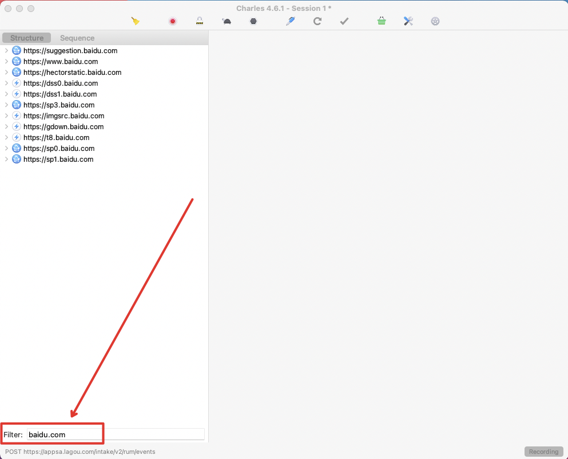Image resolution: width=568 pixels, height=459 pixels.
Task: Expand the dss1.baidu.com node
Action: (6, 94)
